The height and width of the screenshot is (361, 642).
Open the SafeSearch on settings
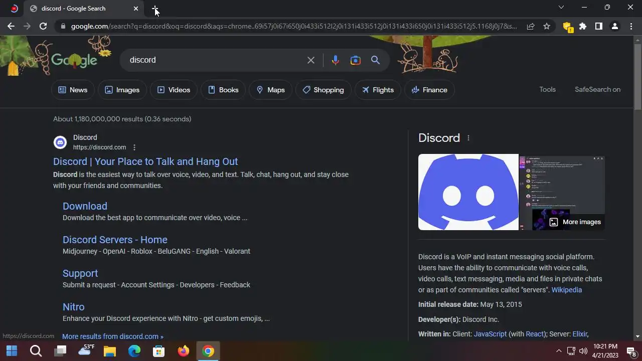[x=597, y=89]
